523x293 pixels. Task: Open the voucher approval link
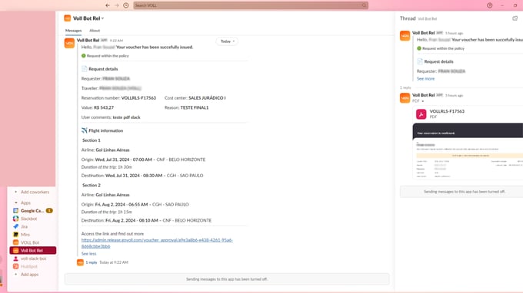[x=157, y=243]
